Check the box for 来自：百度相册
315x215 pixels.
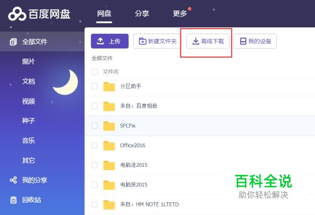(x=94, y=106)
